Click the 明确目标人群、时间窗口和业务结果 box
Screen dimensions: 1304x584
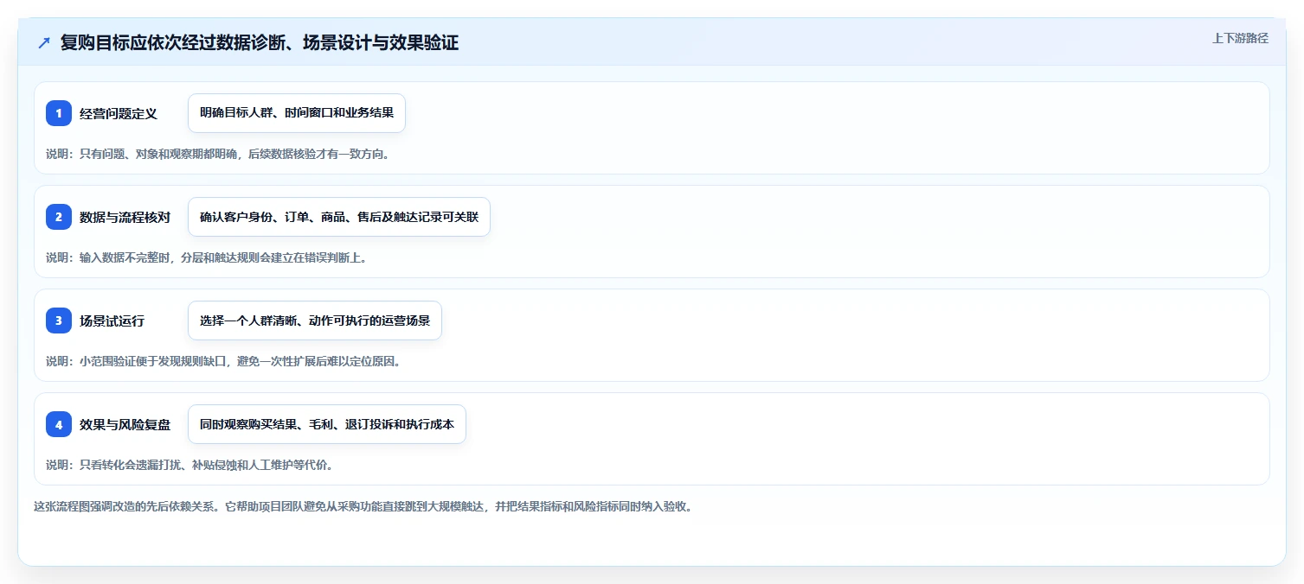297,113
